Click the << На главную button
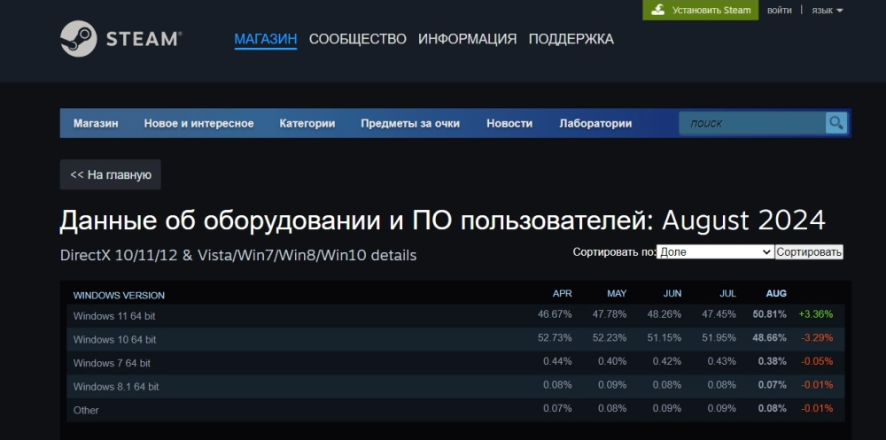This screenshot has width=886, height=440. pos(111,175)
